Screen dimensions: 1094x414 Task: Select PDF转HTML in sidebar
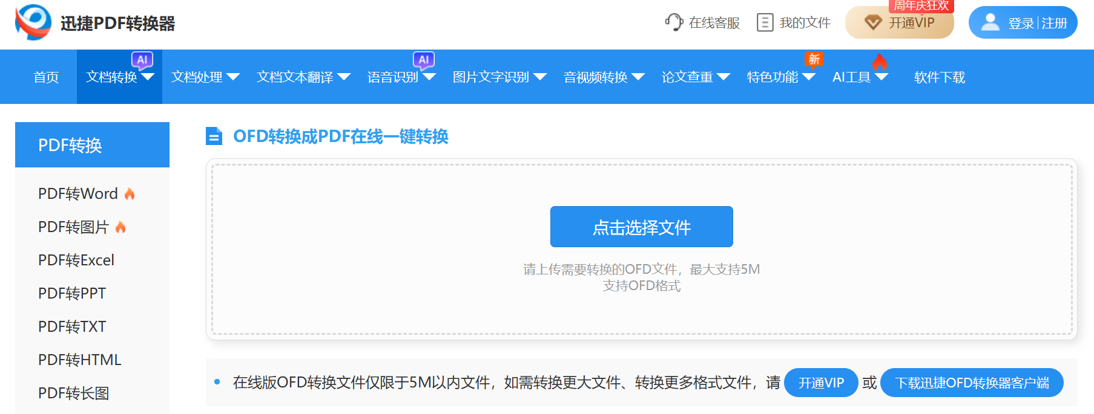80,360
